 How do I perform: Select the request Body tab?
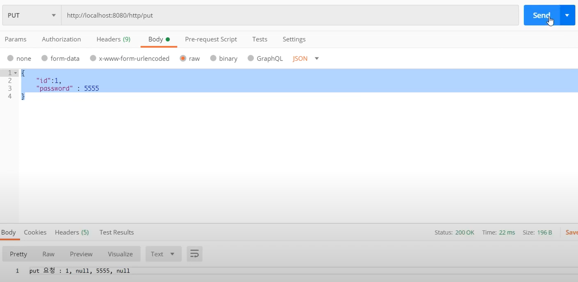tap(159, 39)
